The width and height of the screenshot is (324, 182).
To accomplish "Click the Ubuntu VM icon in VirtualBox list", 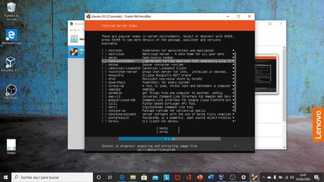I will (x=74, y=52).
